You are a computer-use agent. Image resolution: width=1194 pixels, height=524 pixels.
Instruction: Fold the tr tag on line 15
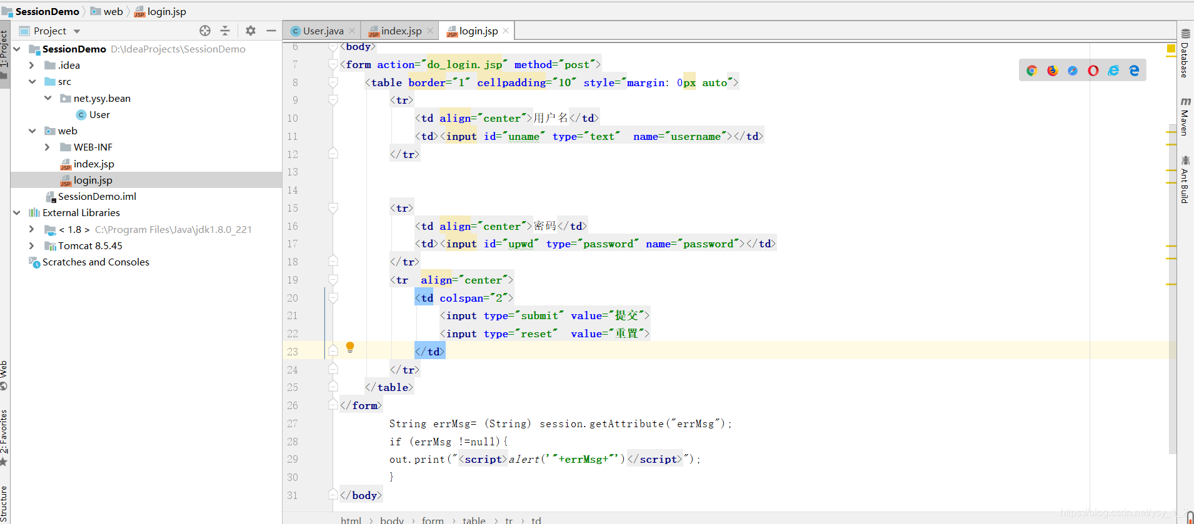[333, 208]
